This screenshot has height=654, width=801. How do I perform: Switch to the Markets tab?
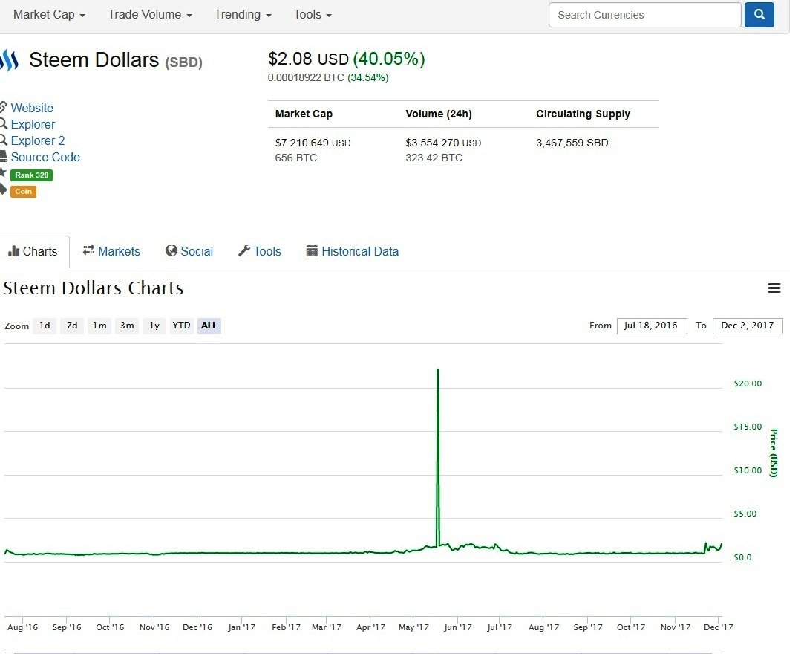pos(111,251)
